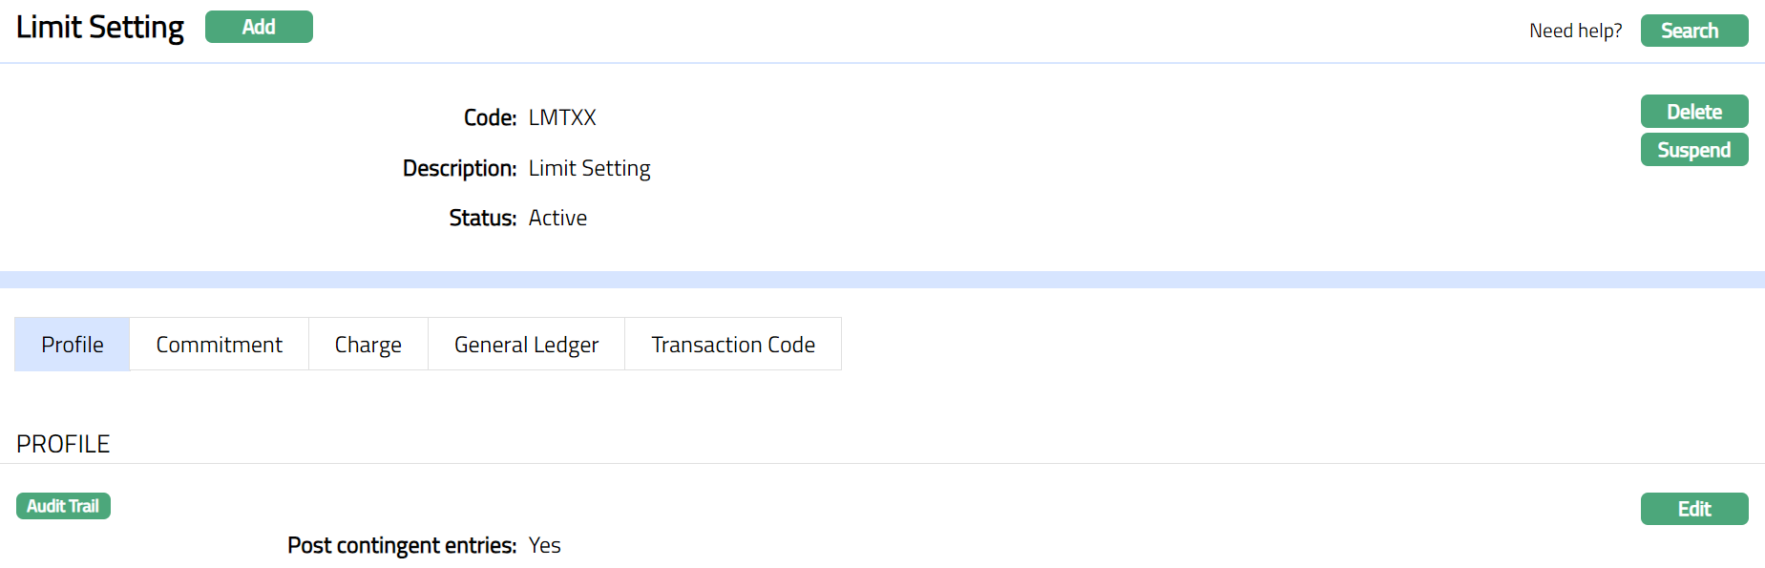Click the PROFILE section heading
The height and width of the screenshot is (568, 1765).
pyautogui.click(x=63, y=444)
